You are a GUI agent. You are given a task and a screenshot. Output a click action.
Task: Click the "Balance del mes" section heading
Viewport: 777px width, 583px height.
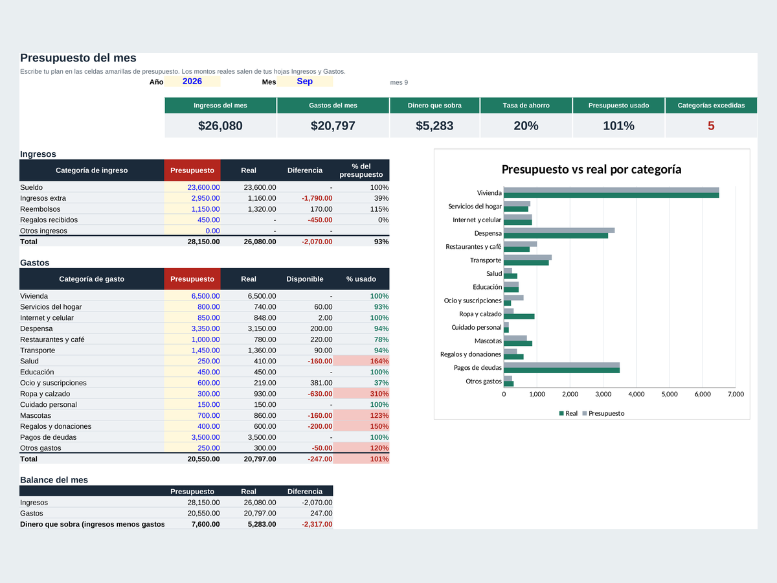pos(54,480)
